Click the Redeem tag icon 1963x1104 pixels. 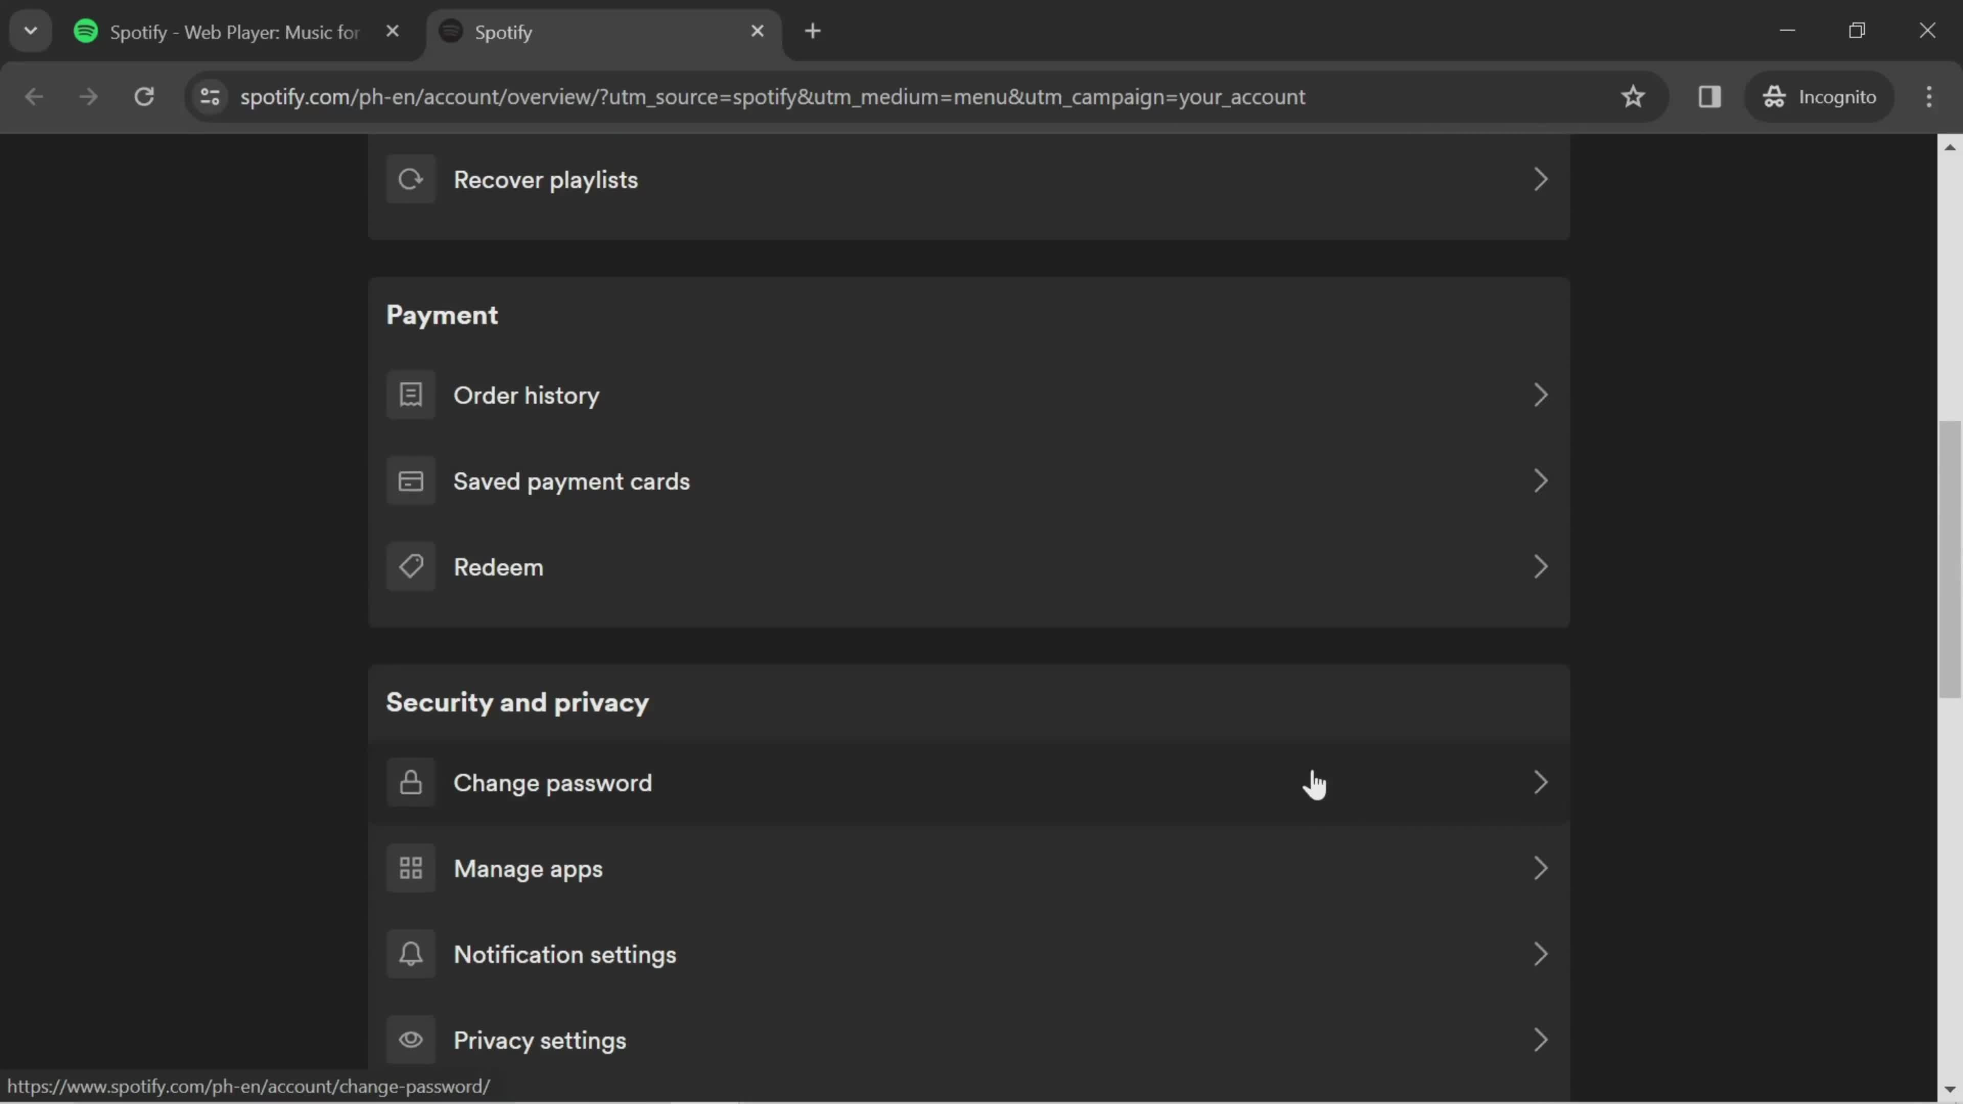[410, 566]
